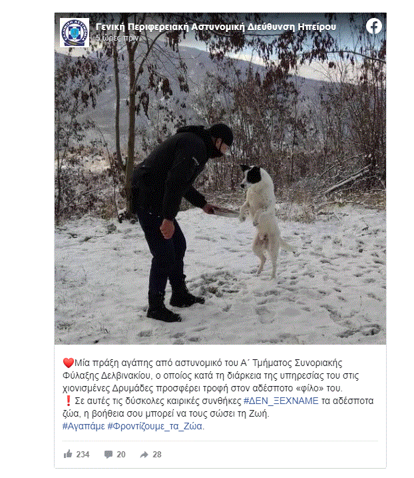This screenshot has height=478, width=414.
Task: Open the #Φροντίζουμε_τα_Ζώα hashtag
Action: [x=155, y=426]
